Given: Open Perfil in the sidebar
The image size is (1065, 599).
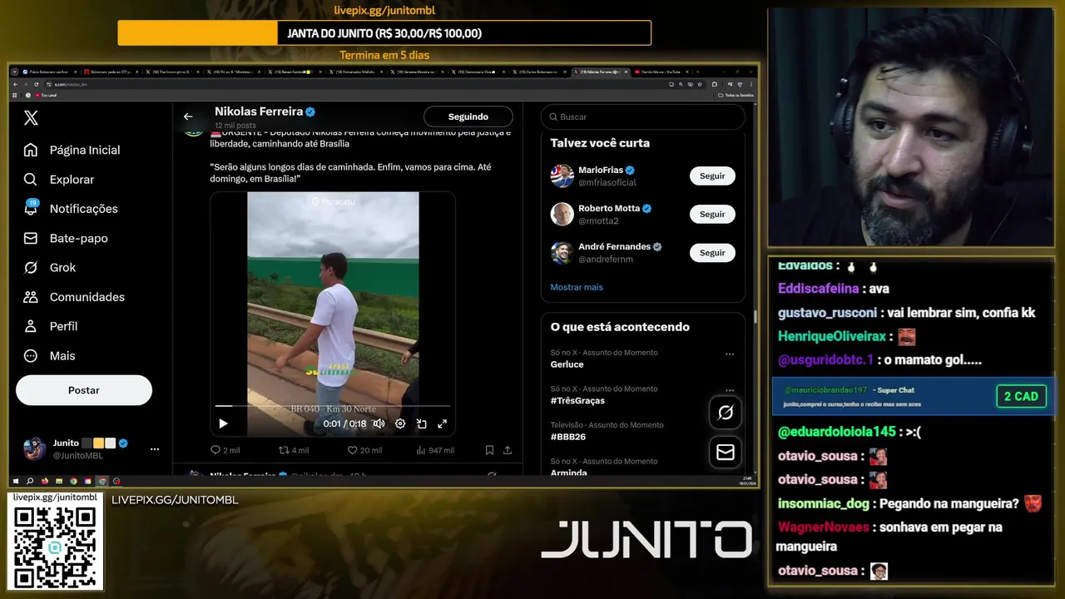Looking at the screenshot, I should pyautogui.click(x=51, y=326).
